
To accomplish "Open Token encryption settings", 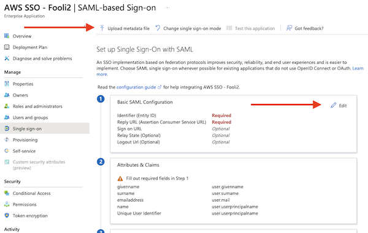I will 30,216.
